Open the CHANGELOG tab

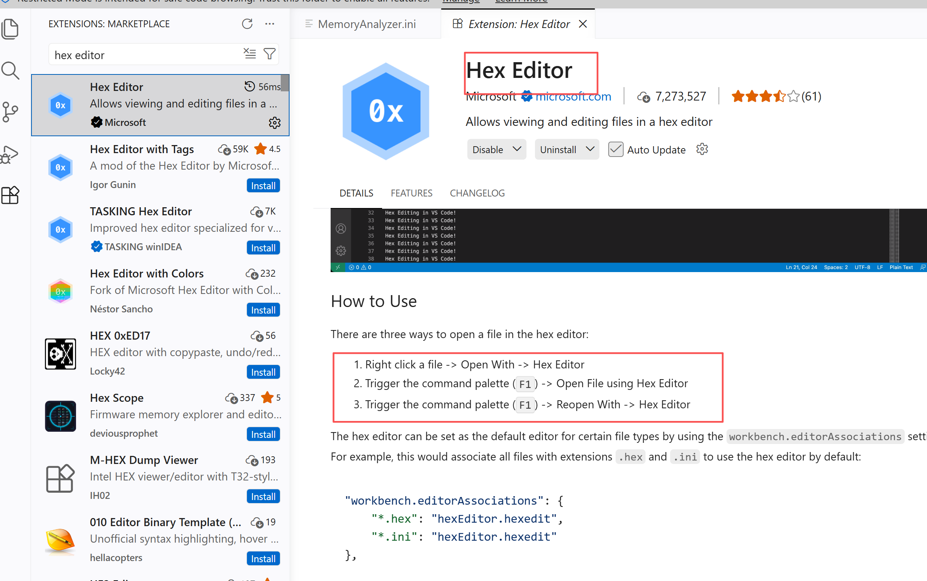477,193
